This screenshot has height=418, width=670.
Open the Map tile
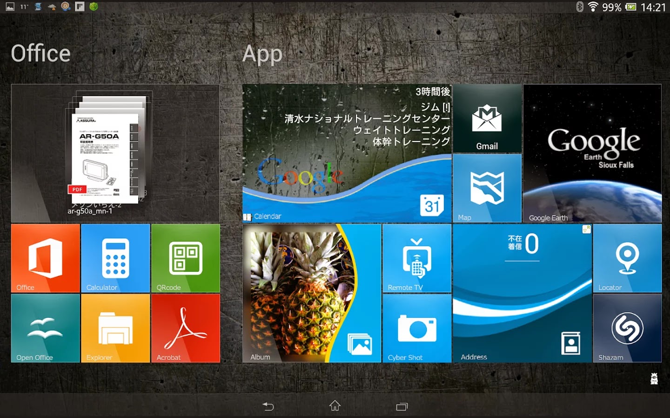[487, 188]
